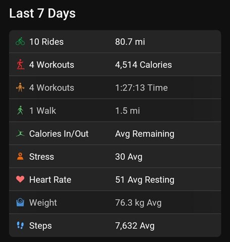This screenshot has height=242, width=230.
Task: Open Calories In/Out details
Action: tap(115, 134)
